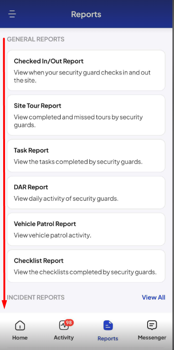This screenshot has width=174, height=350.
Task: Open the Site Tour Report card
Action: (x=86, y=115)
